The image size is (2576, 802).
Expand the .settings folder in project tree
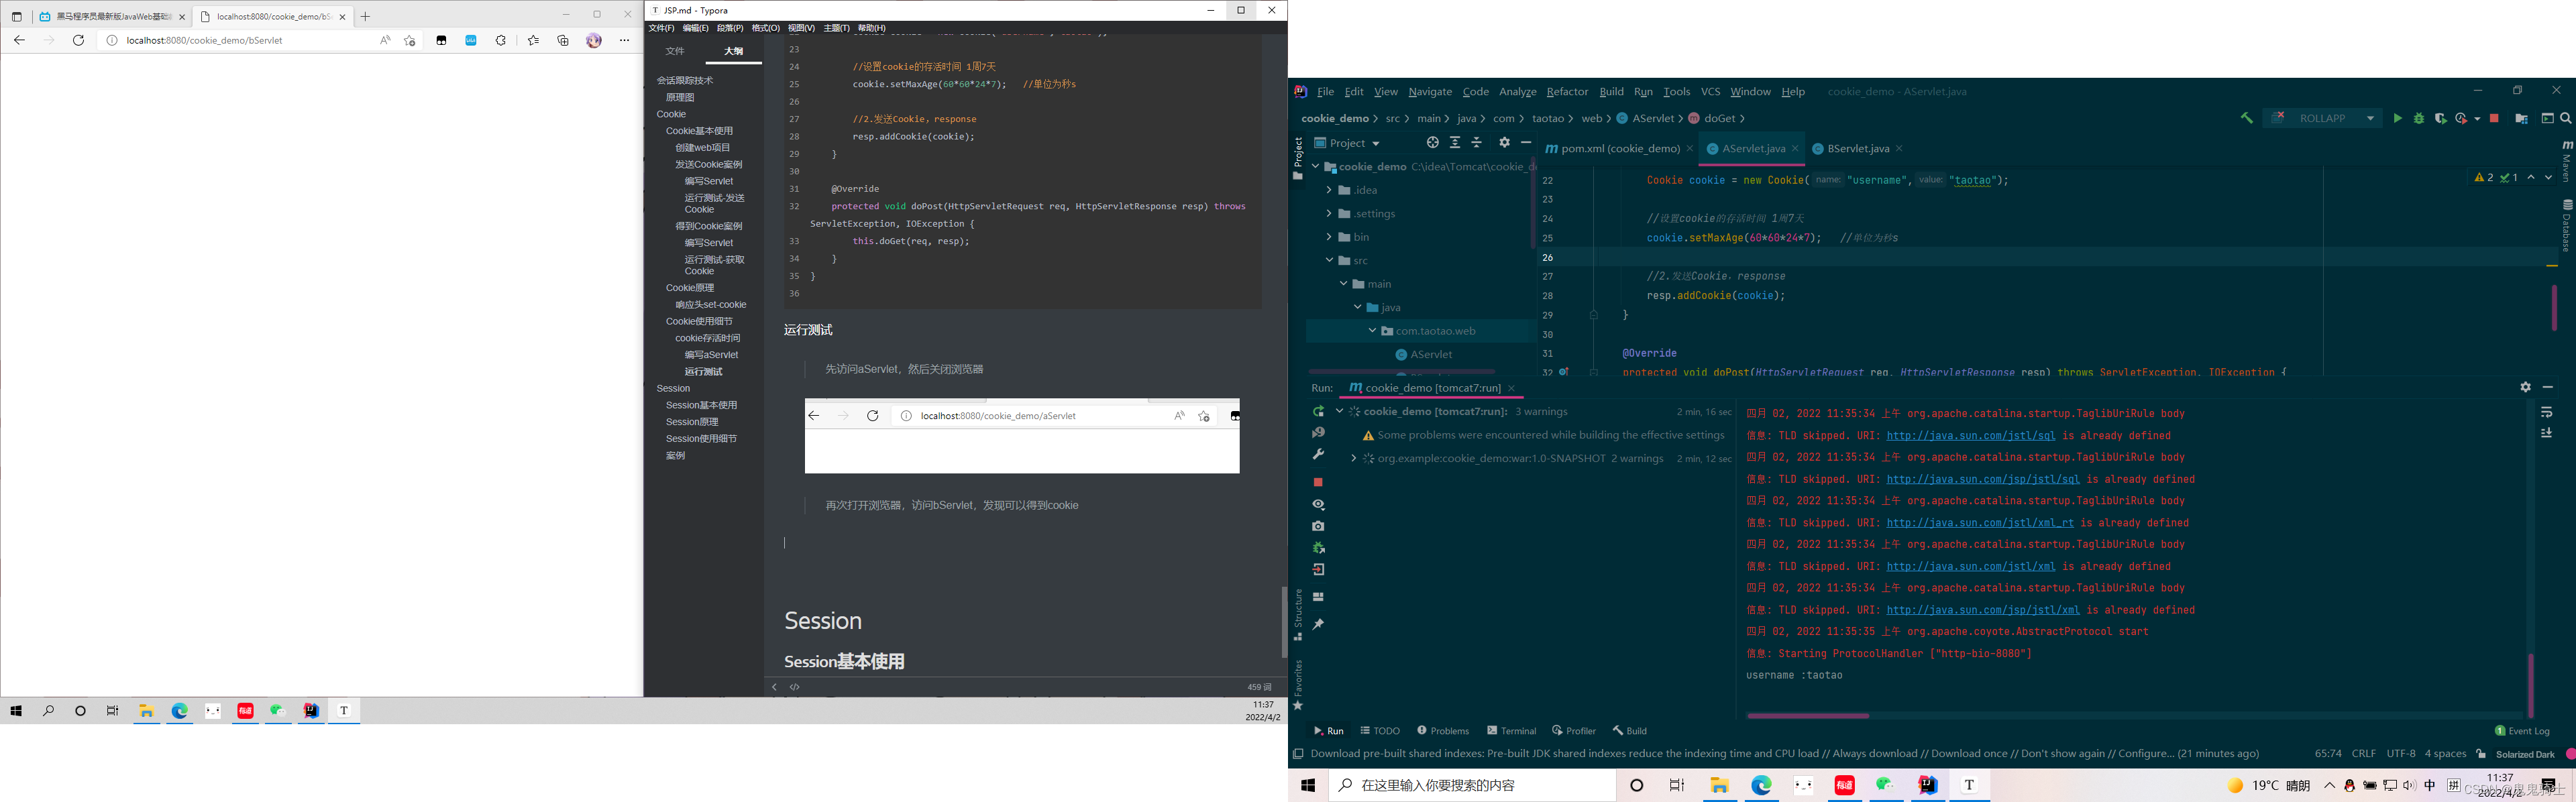pos(1329,213)
